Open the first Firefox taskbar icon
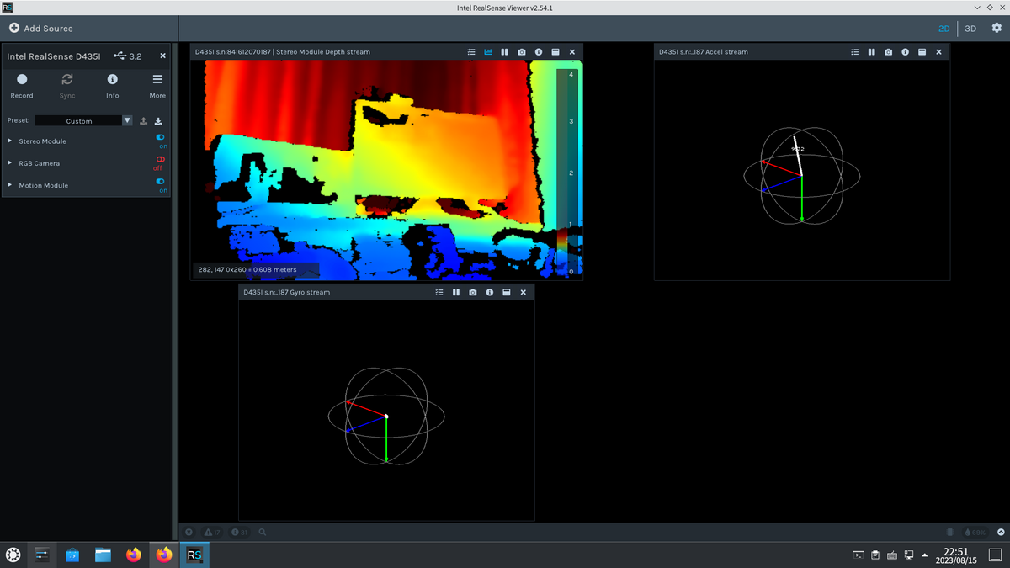1010x568 pixels. click(x=133, y=555)
